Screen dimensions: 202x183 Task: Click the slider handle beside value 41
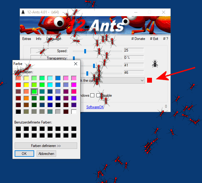[94, 66]
